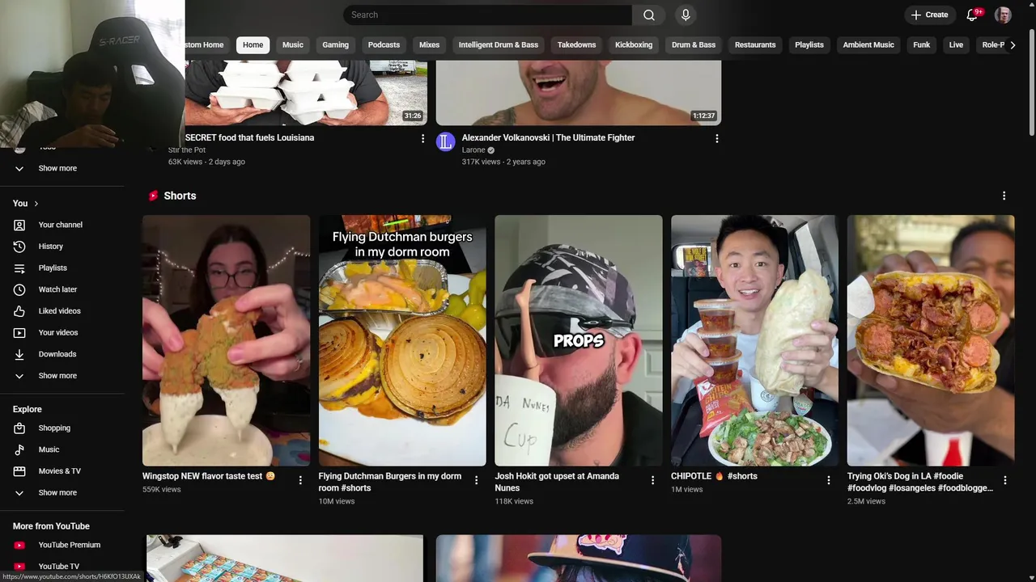The width and height of the screenshot is (1036, 582).
Task: Click the search magnifier button
Action: pos(648,15)
